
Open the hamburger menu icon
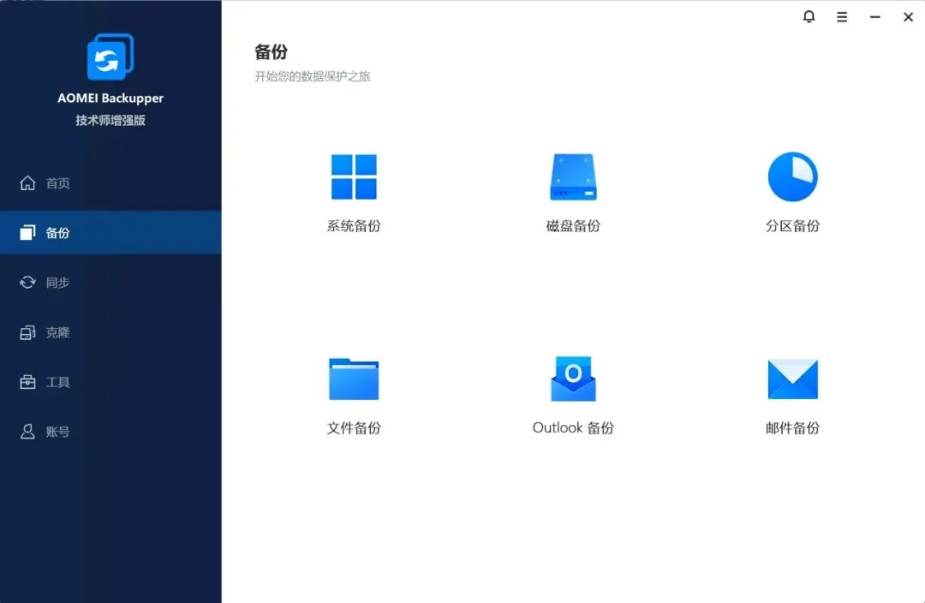pos(842,17)
